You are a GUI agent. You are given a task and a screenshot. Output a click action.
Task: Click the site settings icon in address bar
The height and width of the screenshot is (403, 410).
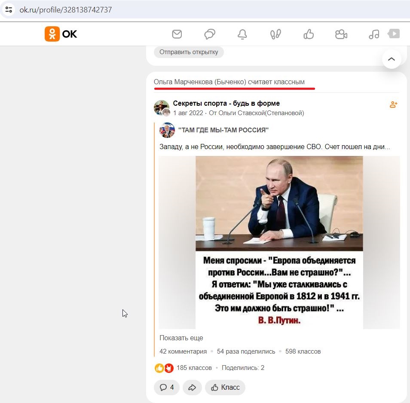pyautogui.click(x=9, y=10)
